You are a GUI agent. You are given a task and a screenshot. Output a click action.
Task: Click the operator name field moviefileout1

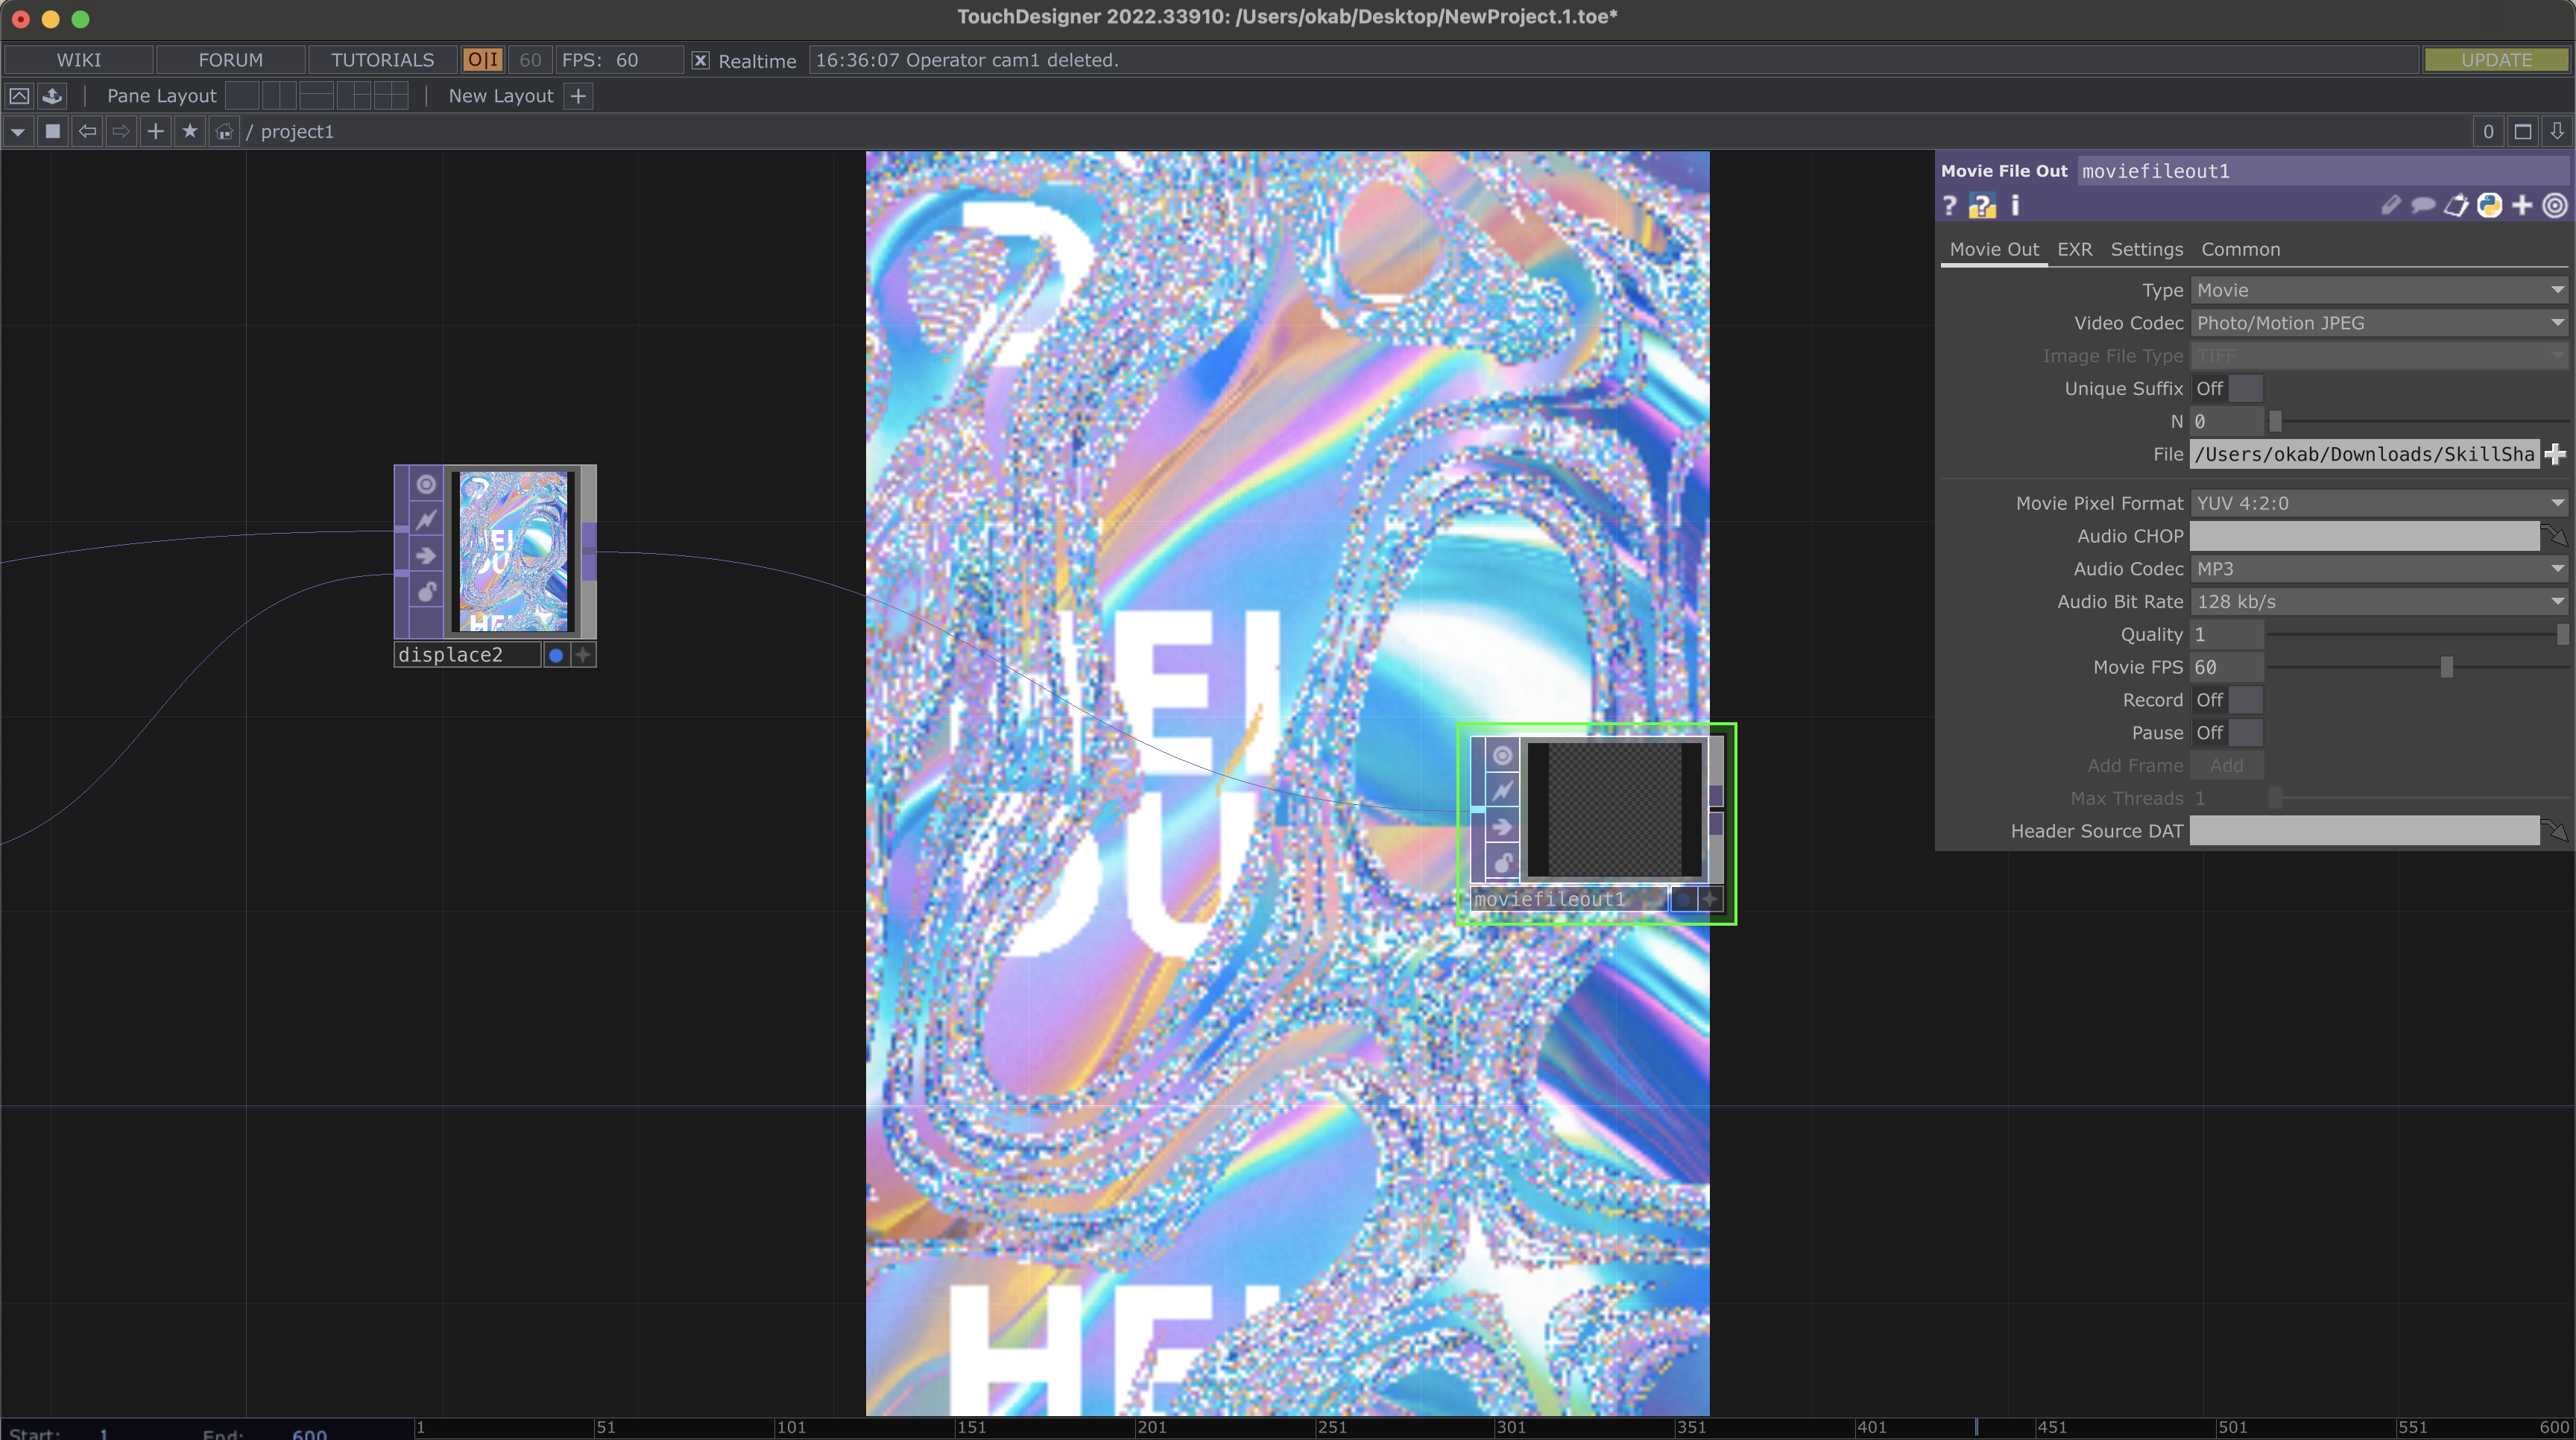pyautogui.click(x=2322, y=171)
